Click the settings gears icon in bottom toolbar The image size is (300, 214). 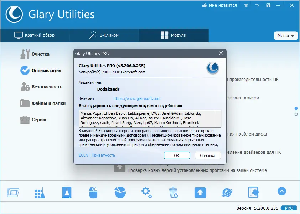pos(146,192)
